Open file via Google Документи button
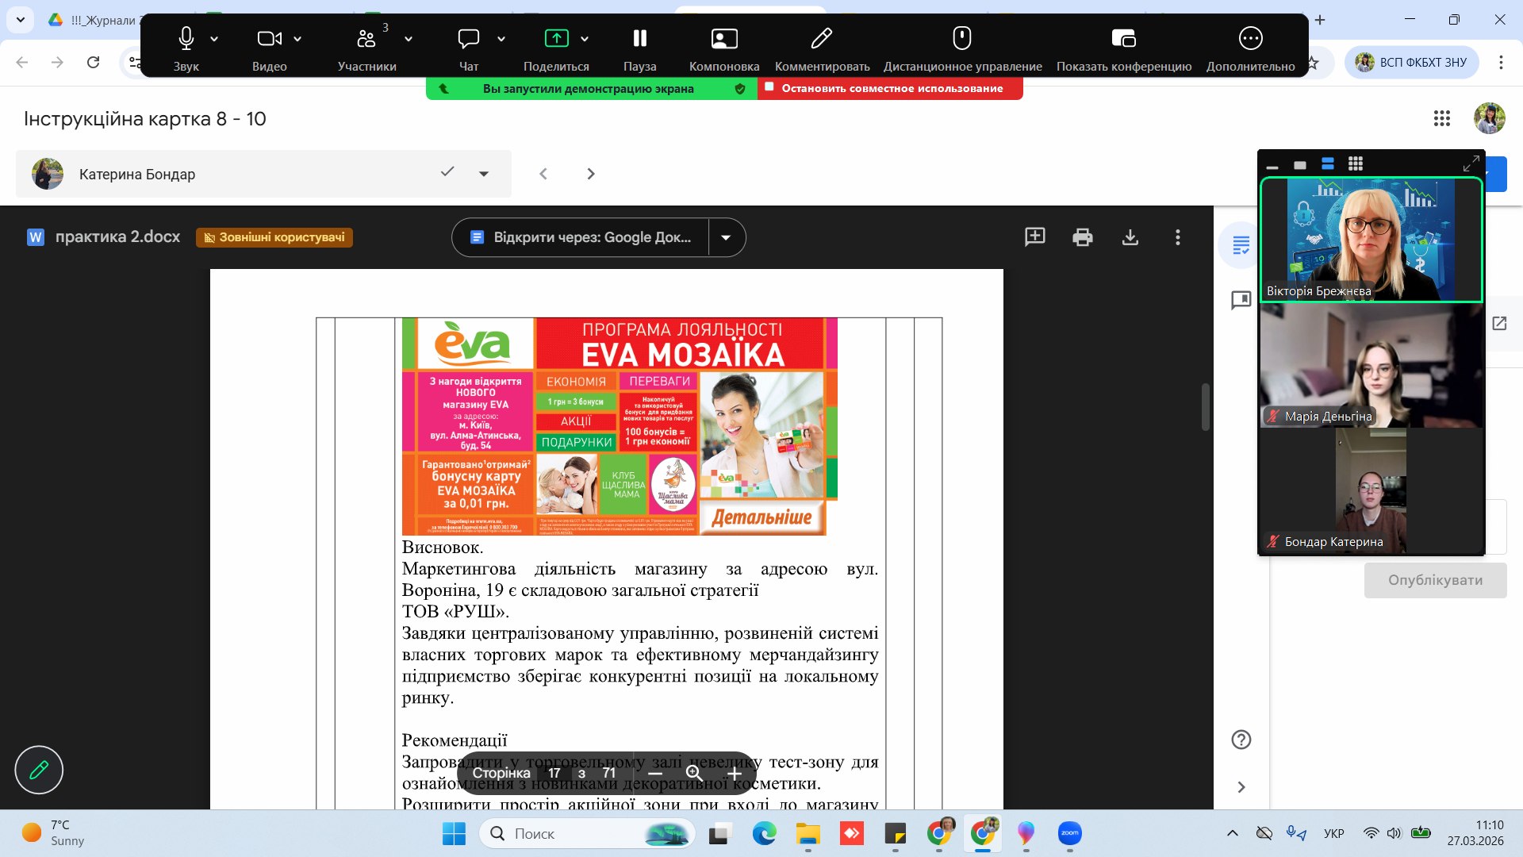The height and width of the screenshot is (857, 1523). click(581, 237)
